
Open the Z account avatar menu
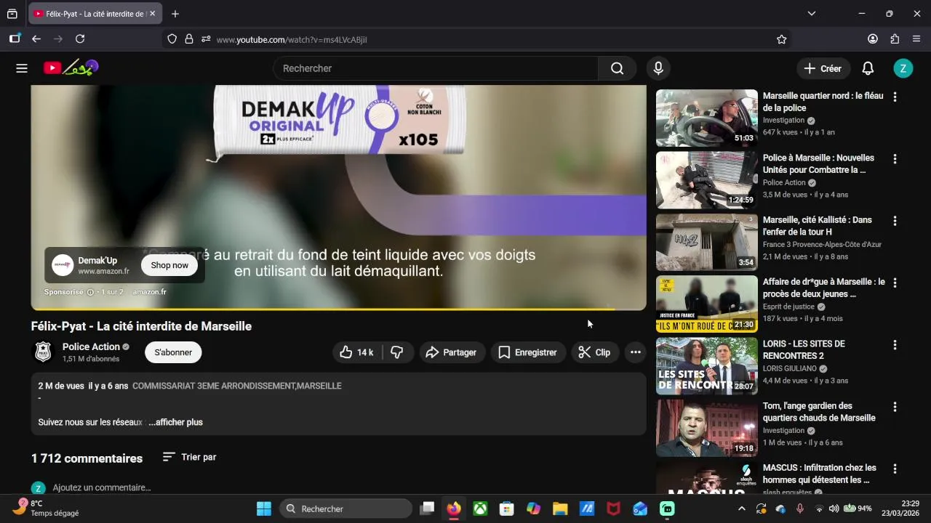click(903, 68)
